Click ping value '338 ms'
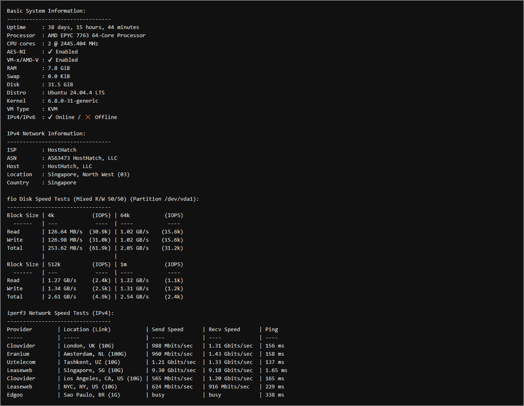Screen dimensions: 524x406 tap(275, 394)
